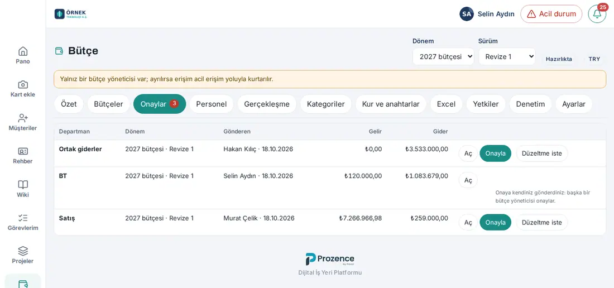Switch to the Gerçekleşme tab
This screenshot has width=614, height=288.
(x=267, y=104)
